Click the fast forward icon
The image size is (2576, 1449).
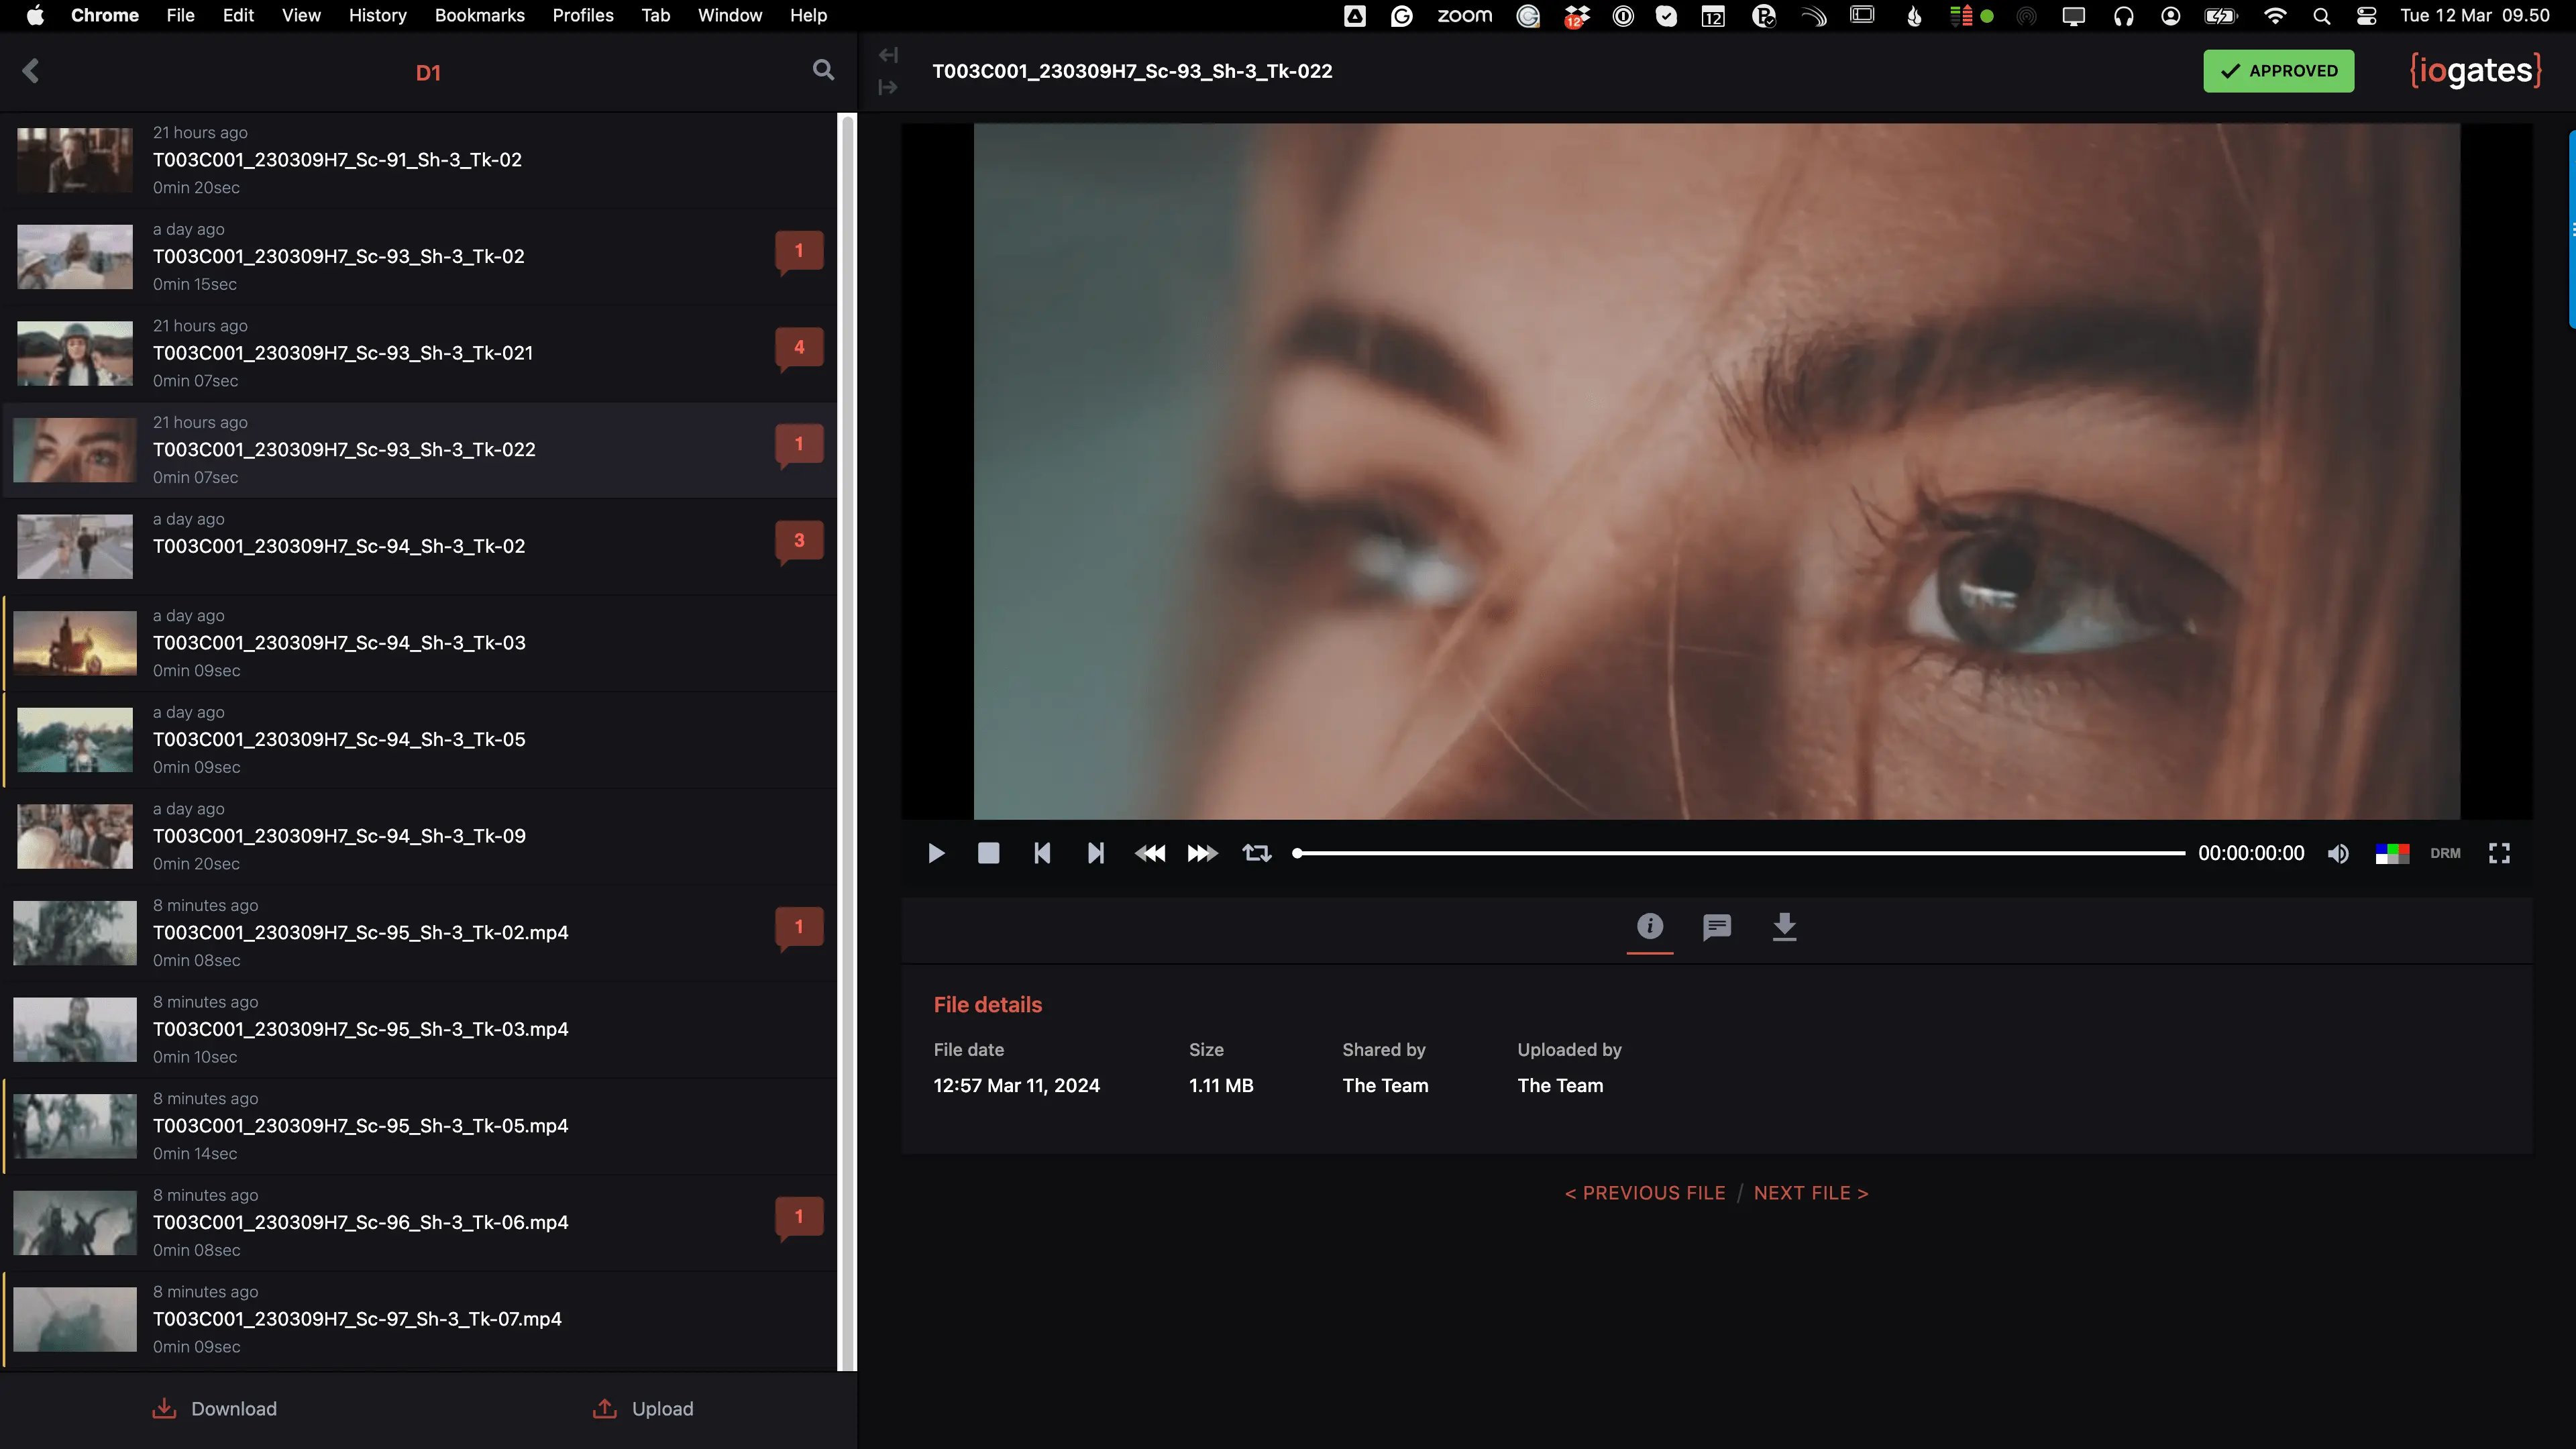(x=1202, y=853)
